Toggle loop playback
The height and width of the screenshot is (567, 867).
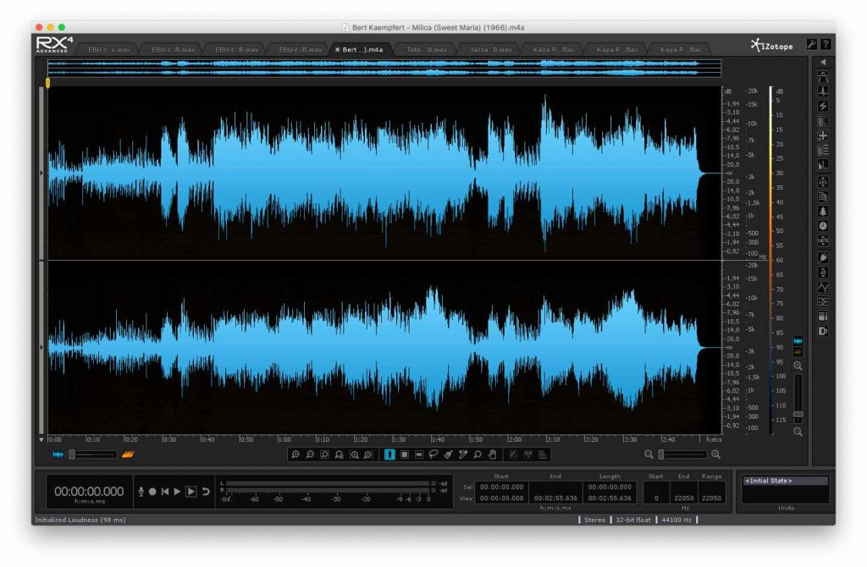[205, 492]
